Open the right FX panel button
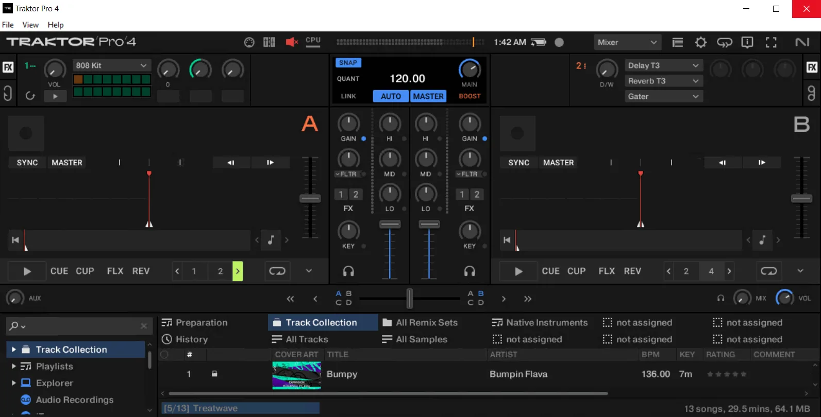This screenshot has width=821, height=417. pyautogui.click(x=812, y=67)
